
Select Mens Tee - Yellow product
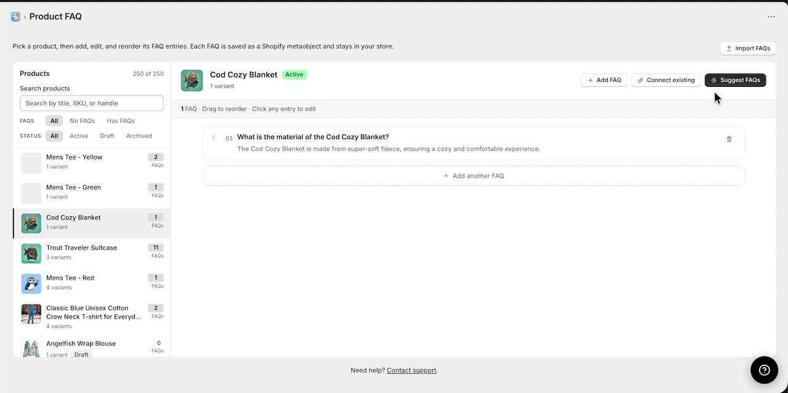point(92,163)
